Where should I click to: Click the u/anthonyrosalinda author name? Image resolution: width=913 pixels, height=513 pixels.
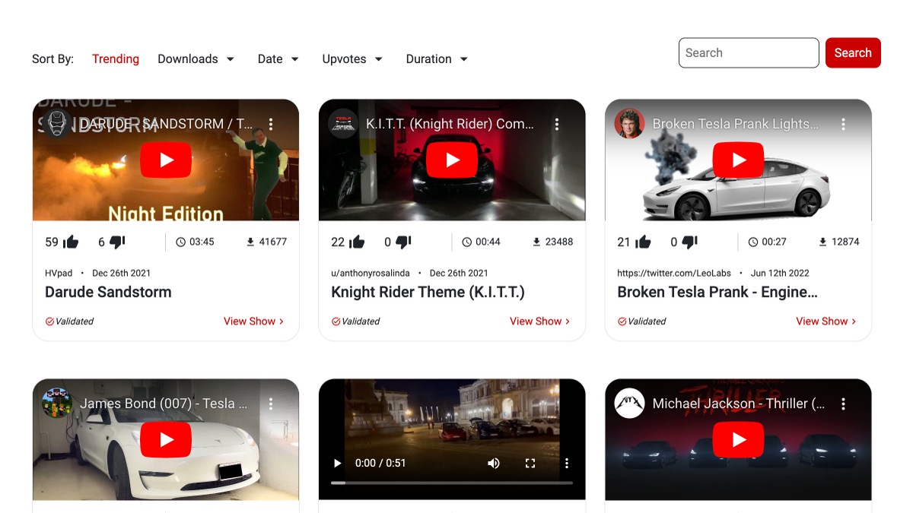371,273
